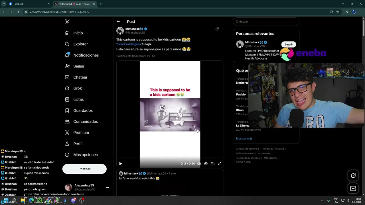Open the floating messages envelope button
Screen dimensions: 365x205
pyautogui.click(x=353, y=188)
